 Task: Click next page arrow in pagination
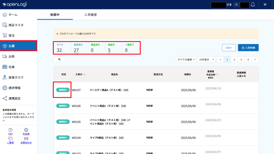[255, 59]
